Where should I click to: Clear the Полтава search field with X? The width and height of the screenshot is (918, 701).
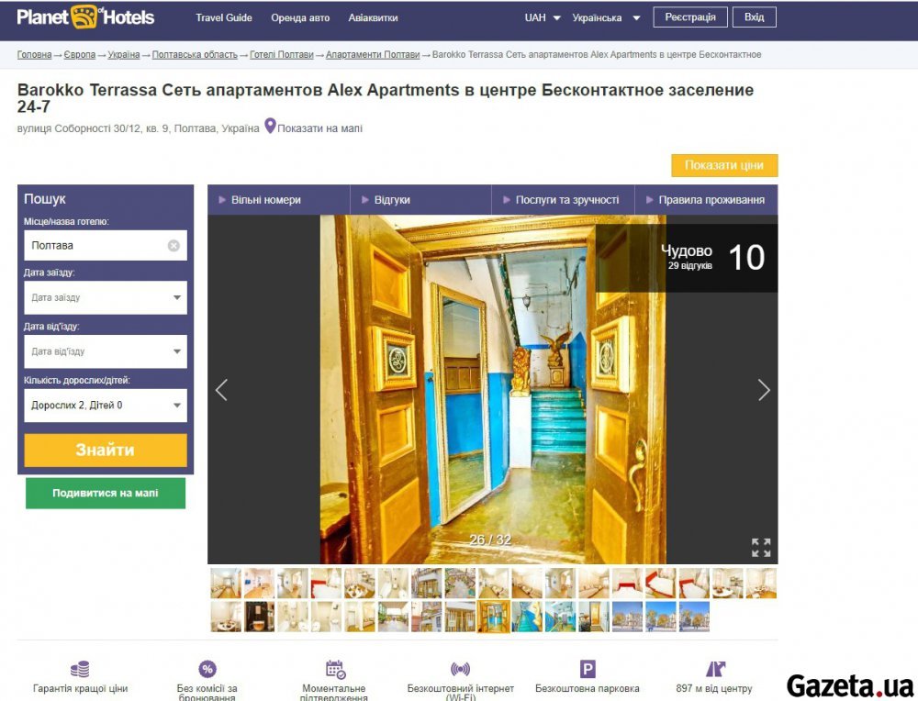coord(174,246)
